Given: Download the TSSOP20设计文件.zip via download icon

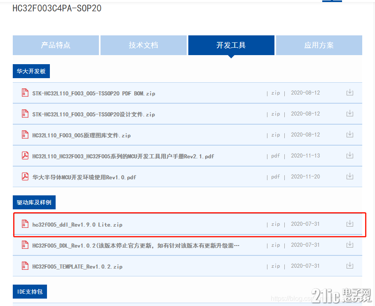Looking at the screenshot, I should click(349, 113).
